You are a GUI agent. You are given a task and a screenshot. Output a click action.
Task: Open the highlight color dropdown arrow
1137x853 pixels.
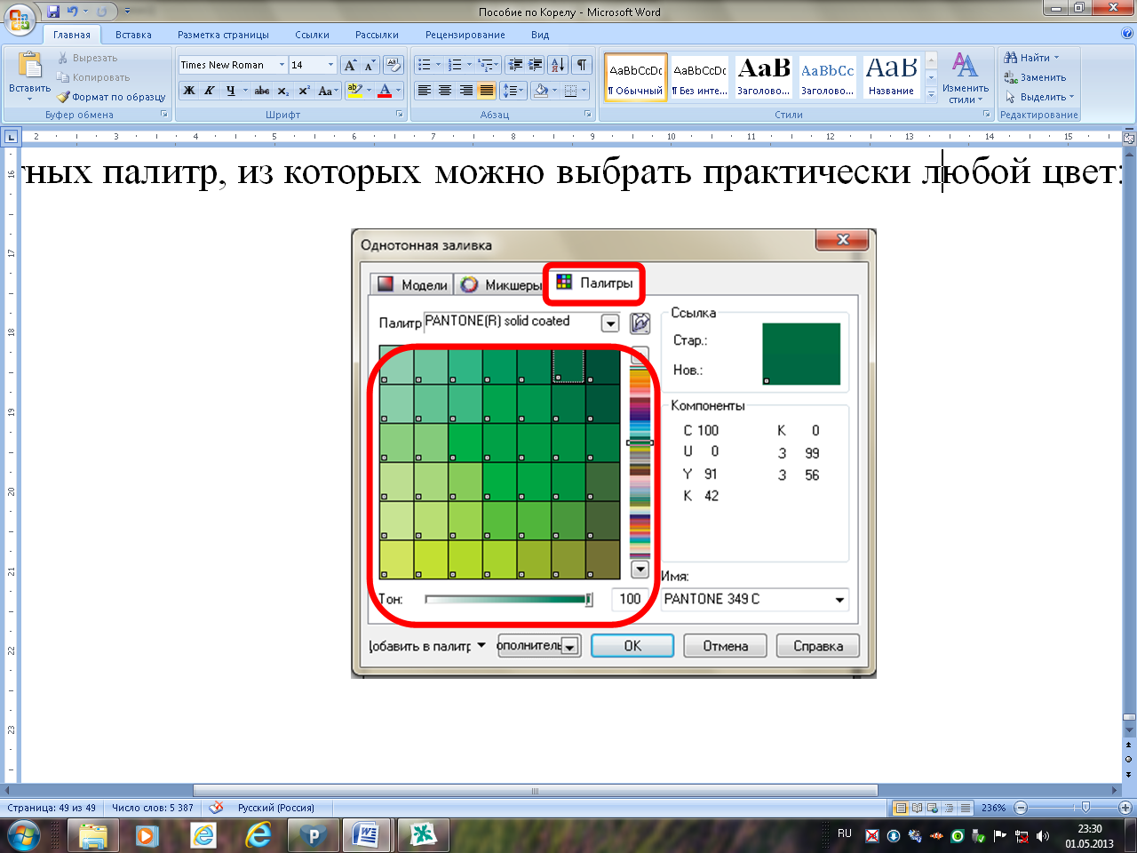[368, 91]
